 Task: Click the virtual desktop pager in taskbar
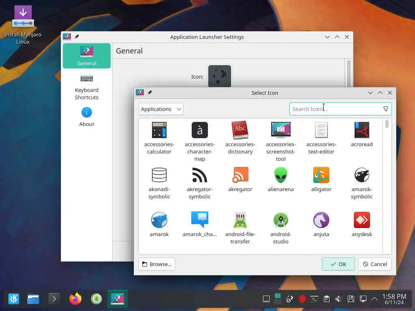coord(277,299)
